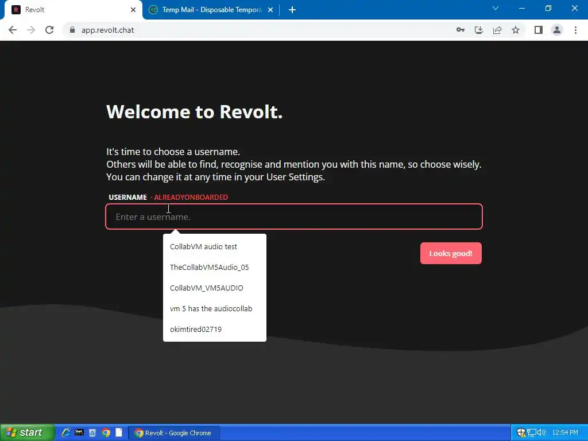This screenshot has height=441, width=588.
Task: Click the 12:54 PM clock
Action: tap(565, 432)
